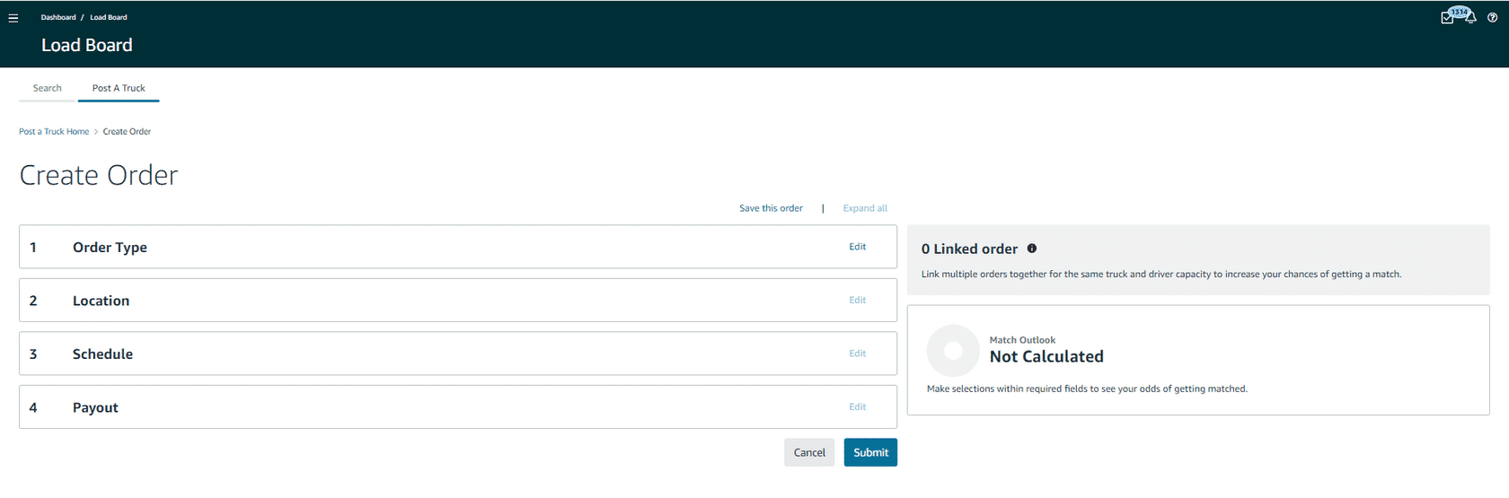
Task: Edit the Payout step
Action: 858,407
